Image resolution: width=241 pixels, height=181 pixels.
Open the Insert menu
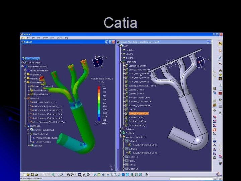pyautogui.click(x=45, y=38)
